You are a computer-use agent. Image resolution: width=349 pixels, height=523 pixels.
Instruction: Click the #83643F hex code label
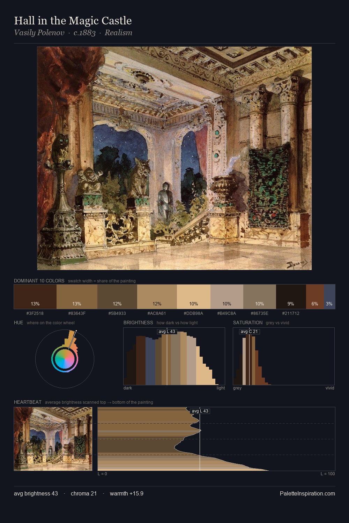[x=77, y=313]
